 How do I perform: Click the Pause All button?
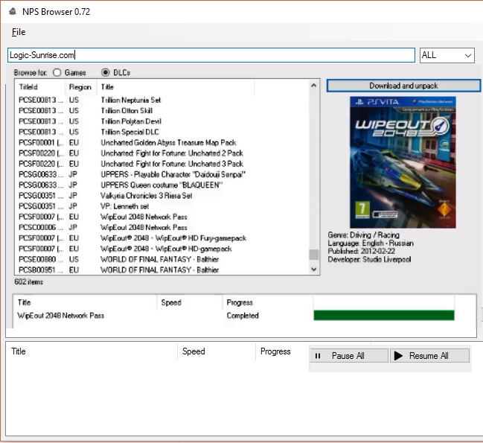click(348, 356)
